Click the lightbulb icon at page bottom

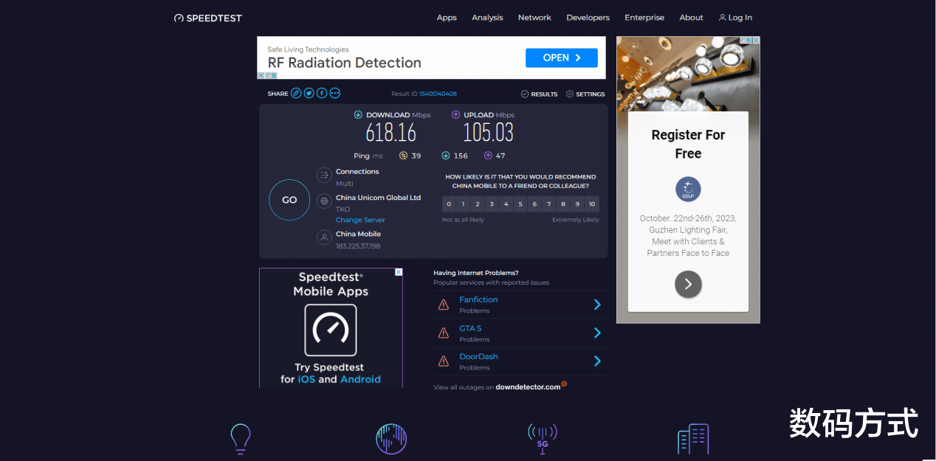point(241,438)
